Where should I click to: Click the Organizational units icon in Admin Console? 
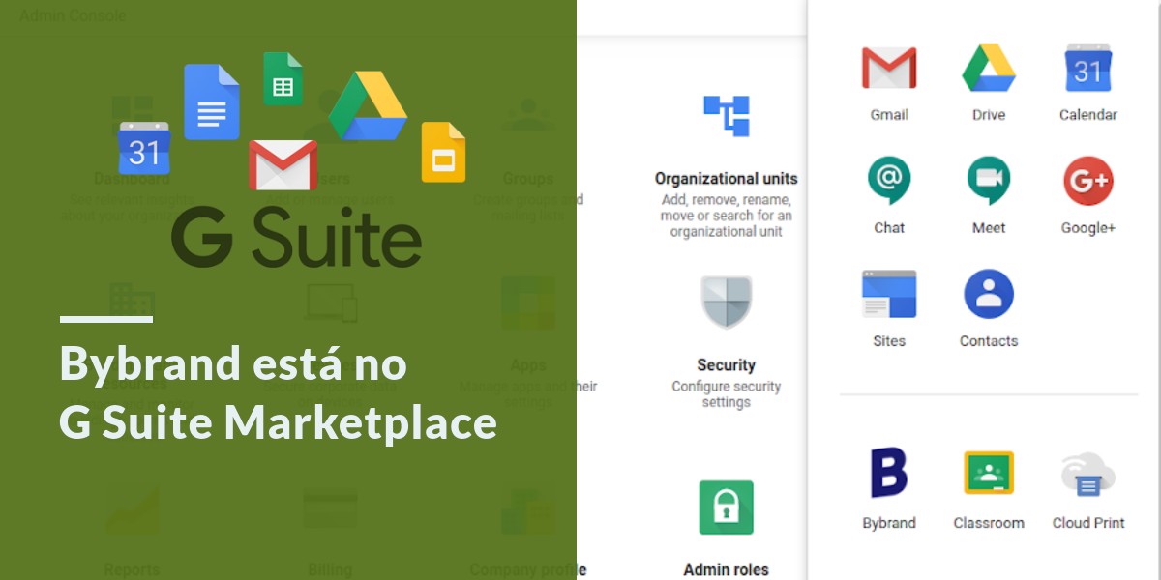click(726, 115)
